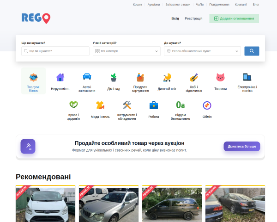Open the Повідомлення top menu link
The image size is (277, 222).
(x=219, y=5)
